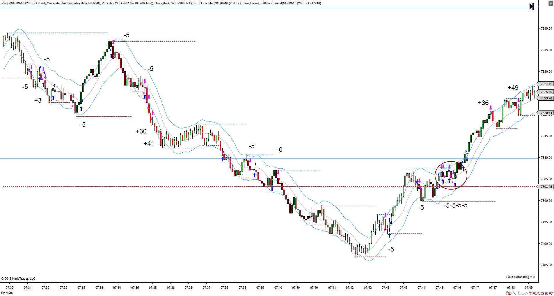Click the 7530.00 price axis label

pyautogui.click(x=546, y=72)
